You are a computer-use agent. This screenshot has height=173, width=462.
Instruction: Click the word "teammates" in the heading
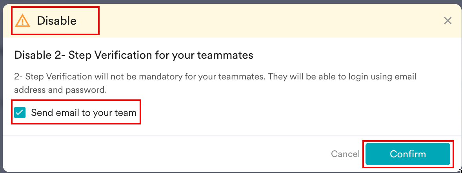[x=228, y=55]
